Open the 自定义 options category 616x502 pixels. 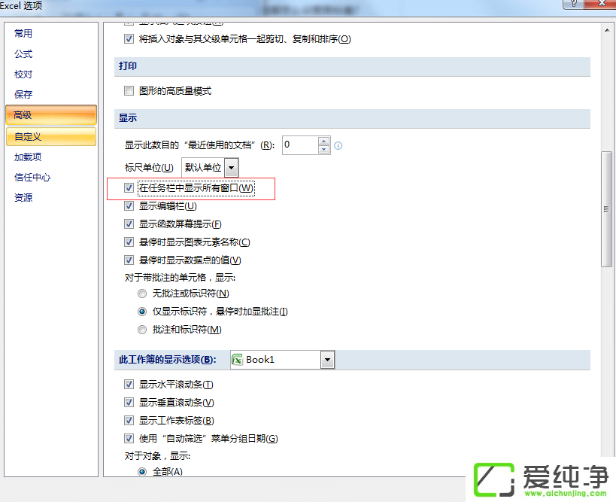coord(51,137)
